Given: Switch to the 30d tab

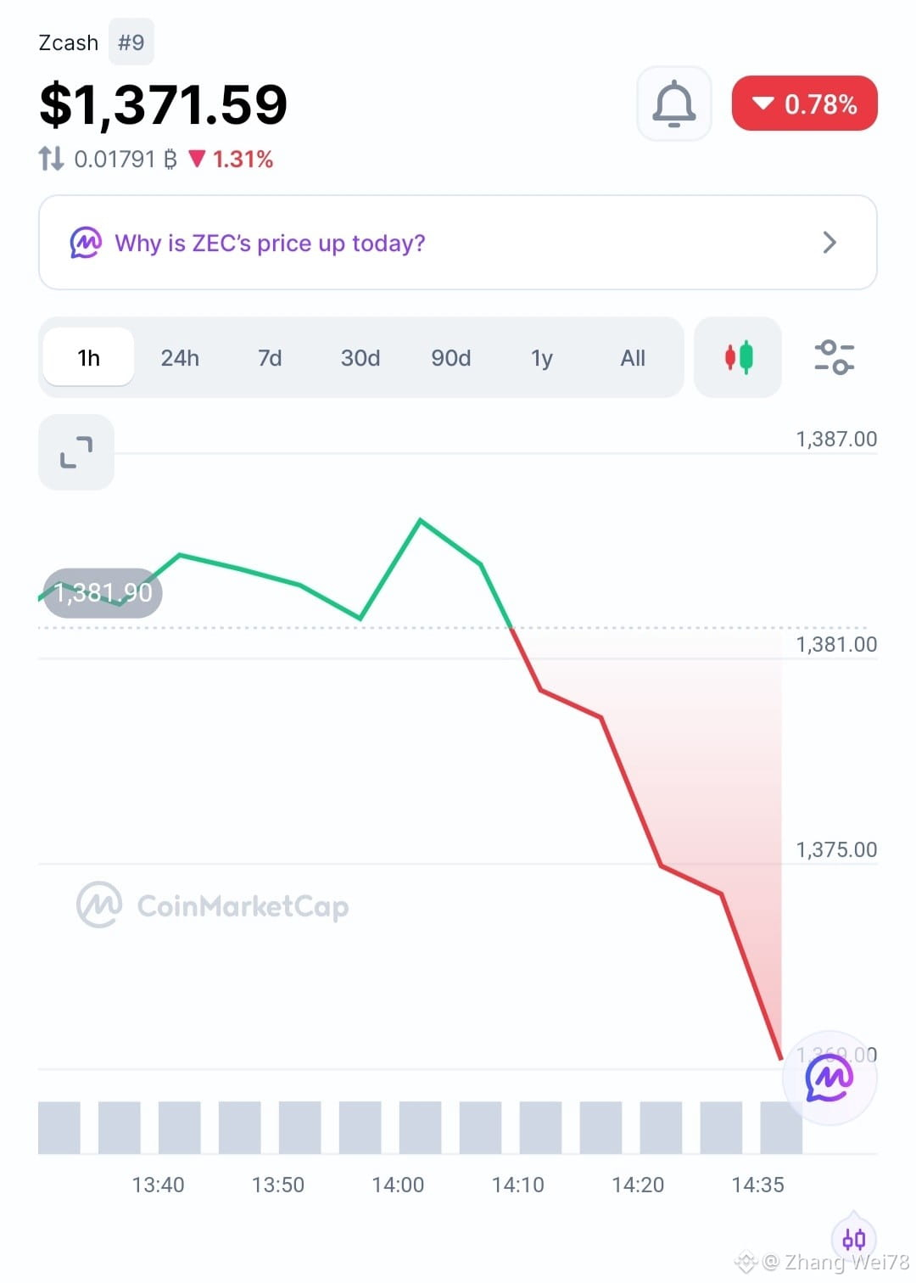Looking at the screenshot, I should click(360, 357).
